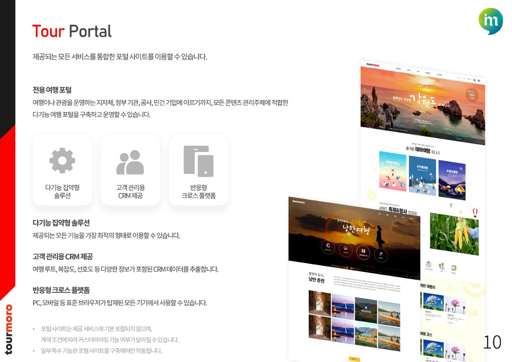Click the right carousel arrow beside the #감성캠핑 card
Image resolution: width=512 pixels, height=362 pixels.
(x=471, y=184)
